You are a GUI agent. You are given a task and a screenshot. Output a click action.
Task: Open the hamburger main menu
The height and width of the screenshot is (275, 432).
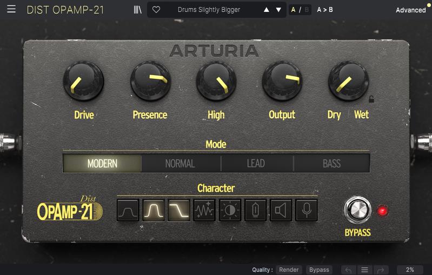tap(11, 9)
